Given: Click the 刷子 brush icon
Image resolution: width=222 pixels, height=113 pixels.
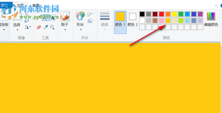Looking at the screenshot, I should coord(65,16).
